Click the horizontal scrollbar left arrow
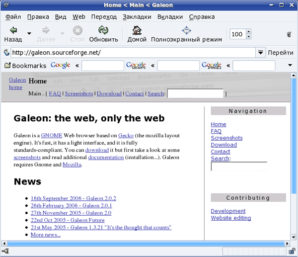The width and height of the screenshot is (298, 257). tap(4, 243)
